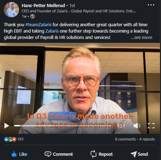Open Hans-Petter Mellerud's profile name link
Viewport: 161px width, 160px height.
(x=43, y=5)
